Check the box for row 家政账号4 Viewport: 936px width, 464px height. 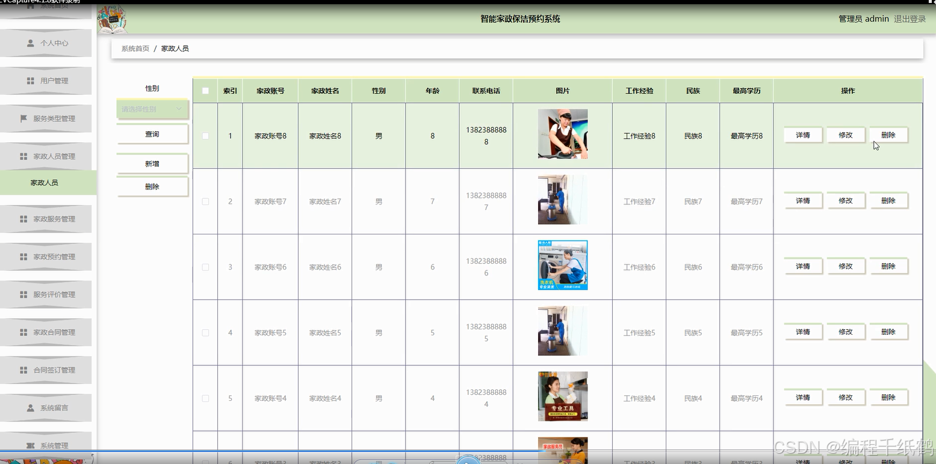205,398
